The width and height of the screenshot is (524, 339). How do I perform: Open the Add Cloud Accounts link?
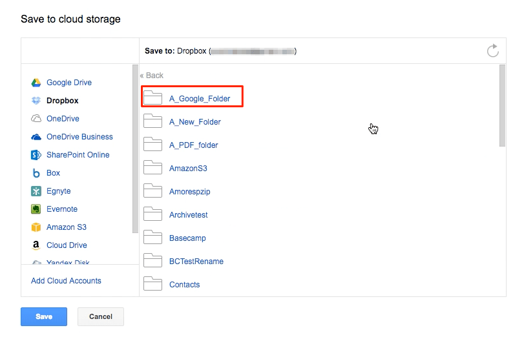pyautogui.click(x=66, y=280)
